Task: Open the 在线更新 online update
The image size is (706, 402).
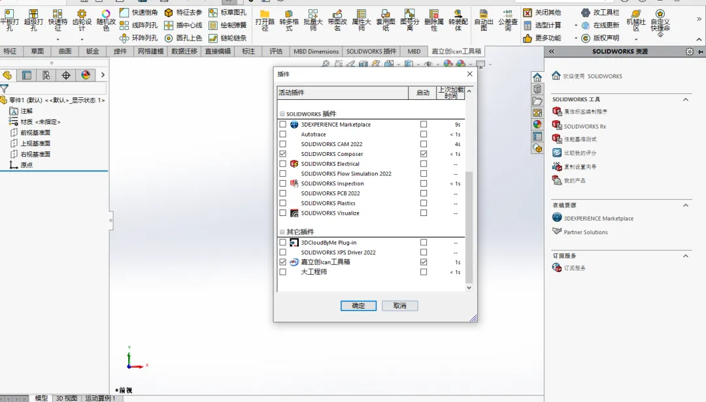Action: click(x=600, y=25)
